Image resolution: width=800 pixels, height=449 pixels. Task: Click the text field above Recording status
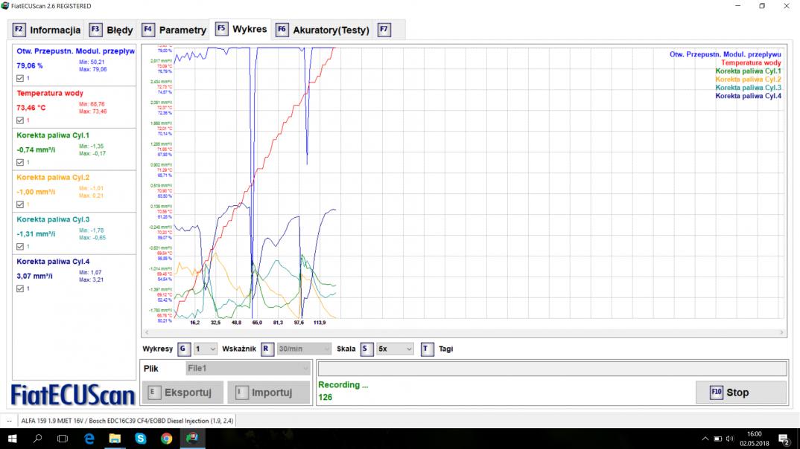(552, 368)
